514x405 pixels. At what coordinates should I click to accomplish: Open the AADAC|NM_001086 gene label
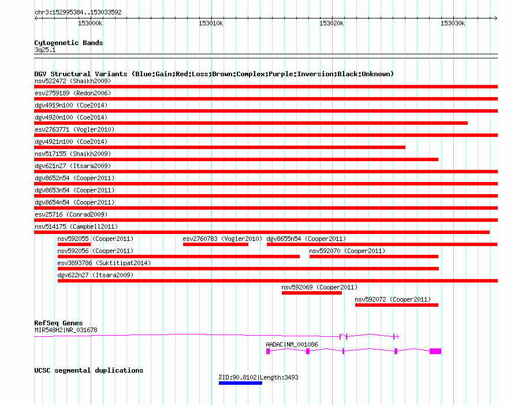(292, 345)
